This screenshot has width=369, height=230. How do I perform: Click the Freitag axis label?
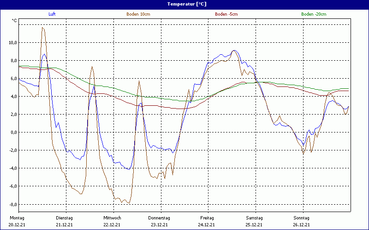pos(207,218)
